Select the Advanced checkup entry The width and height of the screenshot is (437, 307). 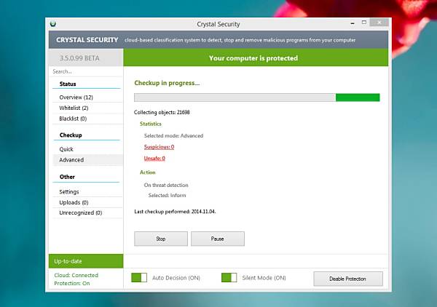point(87,160)
